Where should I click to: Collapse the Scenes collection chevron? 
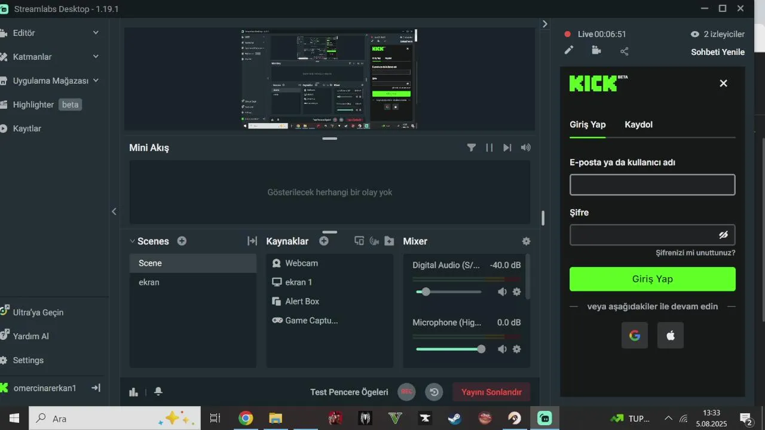(133, 241)
